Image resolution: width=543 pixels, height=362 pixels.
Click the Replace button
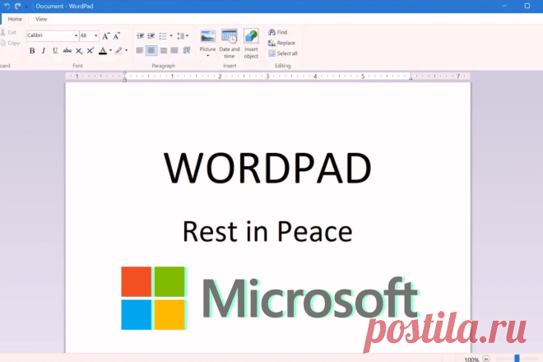click(x=281, y=43)
